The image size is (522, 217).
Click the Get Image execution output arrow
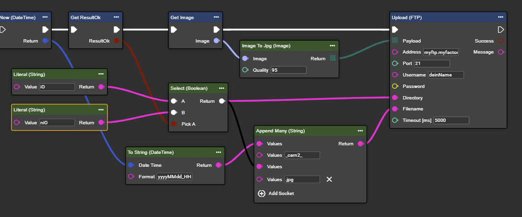tap(216, 30)
